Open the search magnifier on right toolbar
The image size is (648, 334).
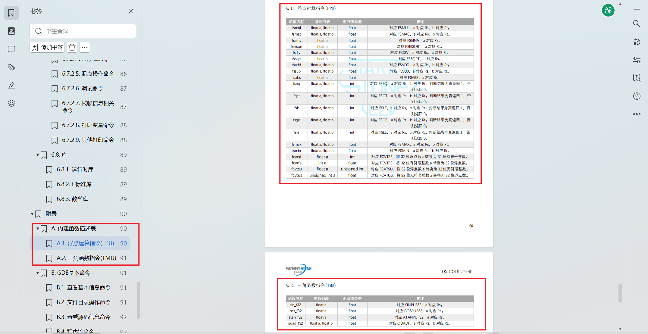637,23
